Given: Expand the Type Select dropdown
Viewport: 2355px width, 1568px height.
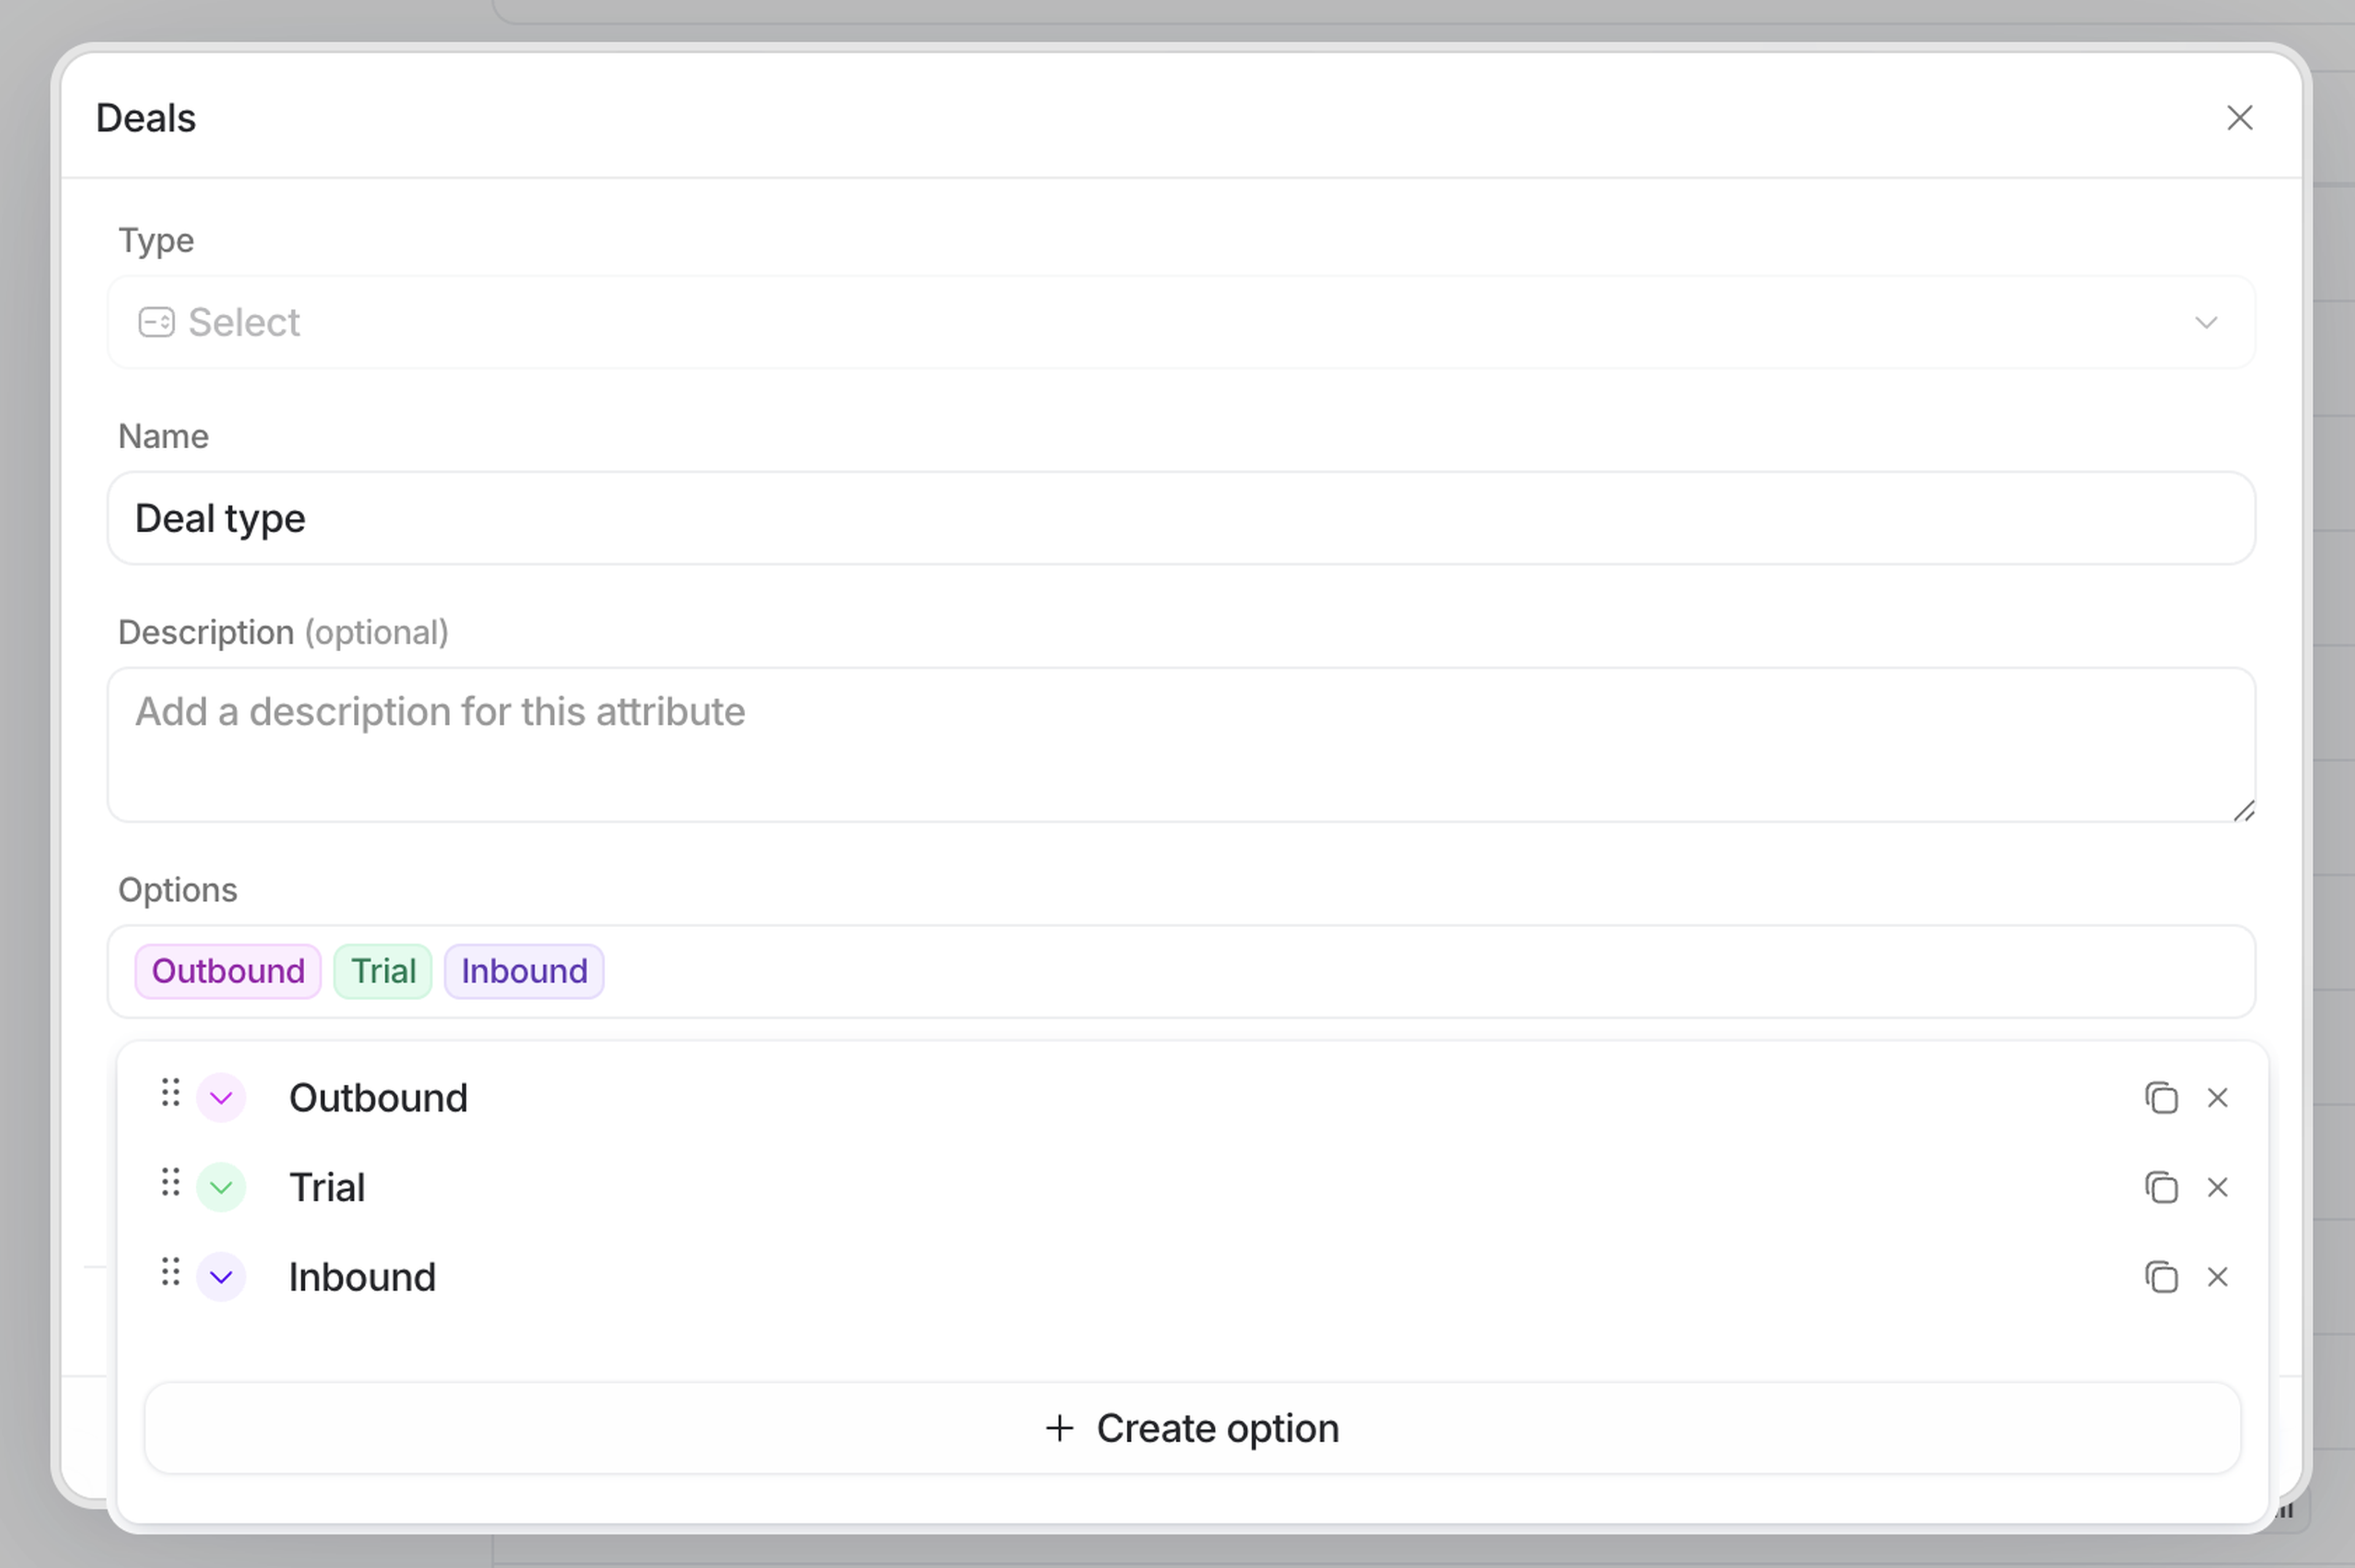Looking at the screenshot, I should coord(1180,322).
